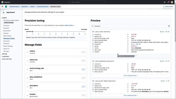176x99 pixels.
Task: Click the precision slider handle
Action: 32,32
